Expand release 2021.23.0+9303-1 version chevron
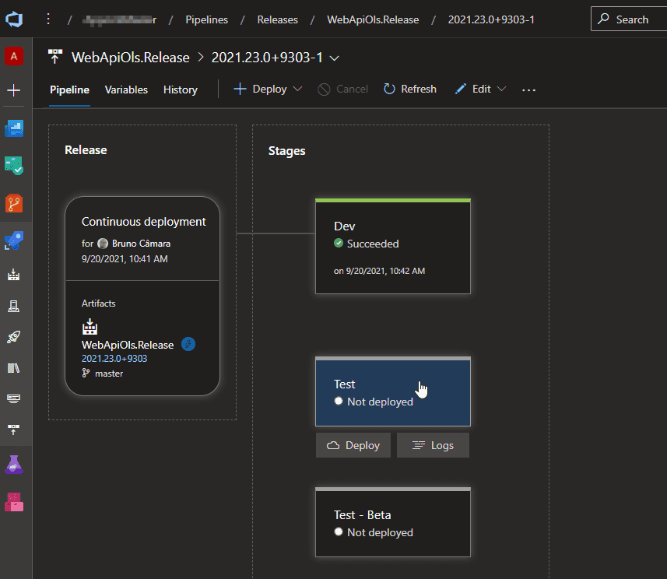Viewport: 667px width, 579px height. (x=335, y=58)
